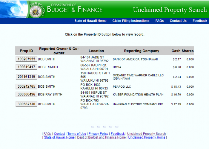Click the HMSA reporting company cell

117,67
